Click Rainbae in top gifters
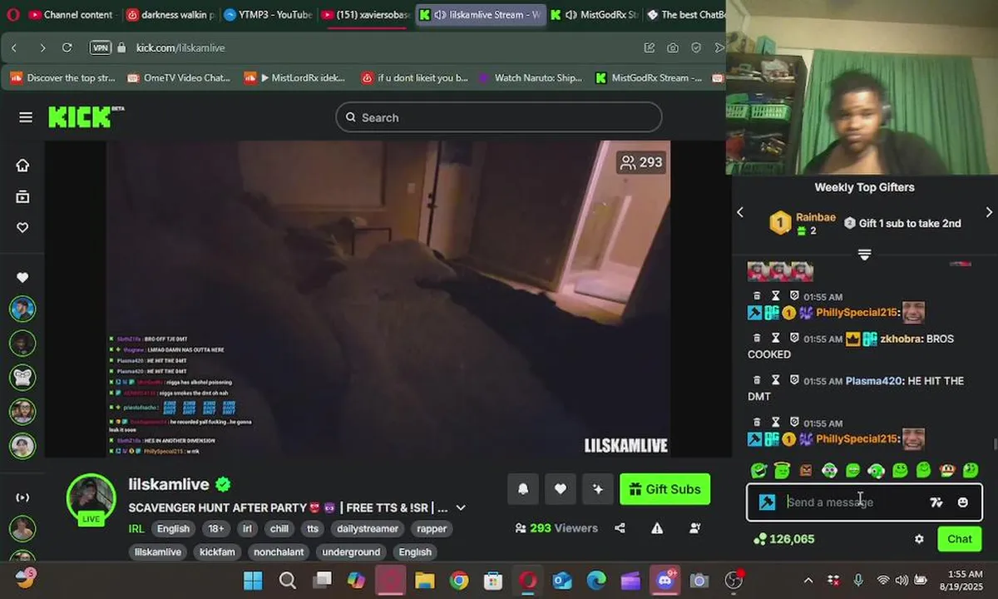The width and height of the screenshot is (998, 599). click(x=815, y=217)
